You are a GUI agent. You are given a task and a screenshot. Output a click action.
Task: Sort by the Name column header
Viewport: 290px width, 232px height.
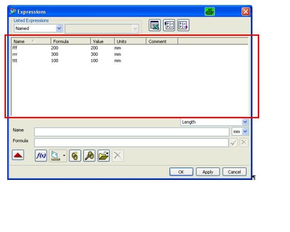(x=31, y=41)
